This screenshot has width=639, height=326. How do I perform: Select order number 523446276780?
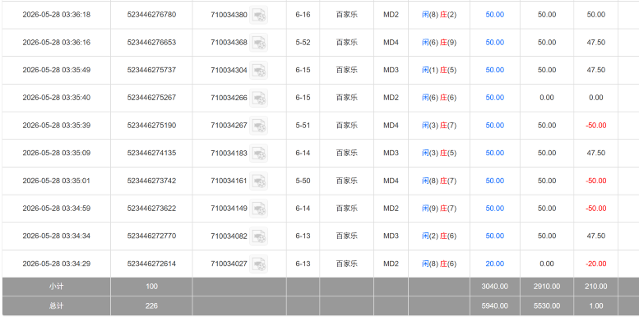pyautogui.click(x=151, y=15)
